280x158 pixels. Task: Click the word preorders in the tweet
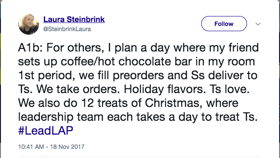click(138, 75)
